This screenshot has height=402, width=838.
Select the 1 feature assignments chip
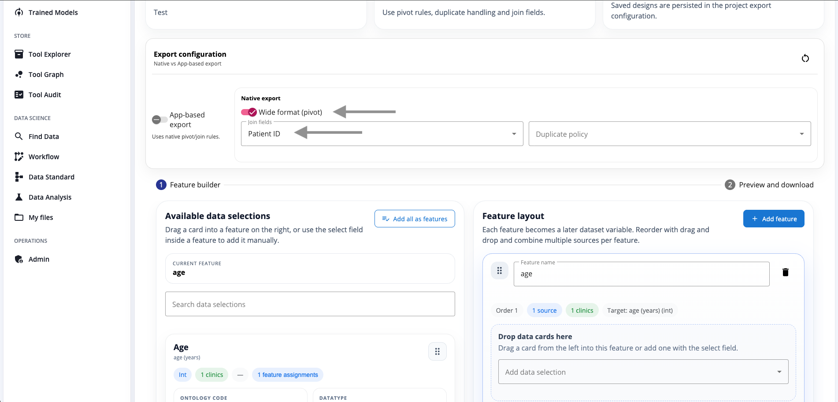(288, 375)
